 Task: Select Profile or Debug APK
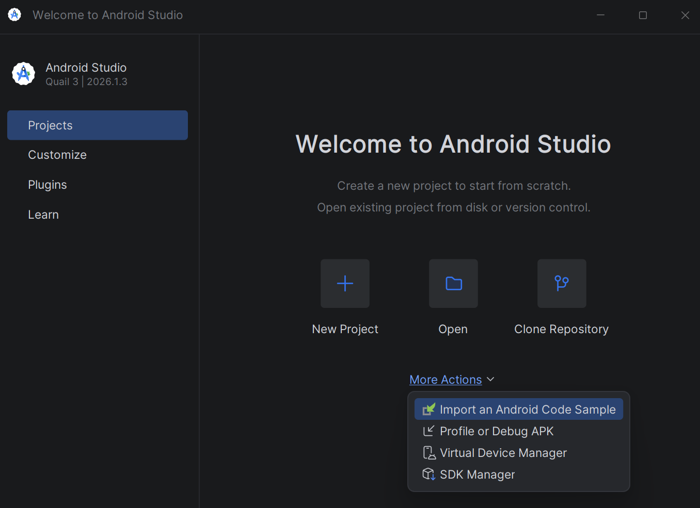pos(519,431)
